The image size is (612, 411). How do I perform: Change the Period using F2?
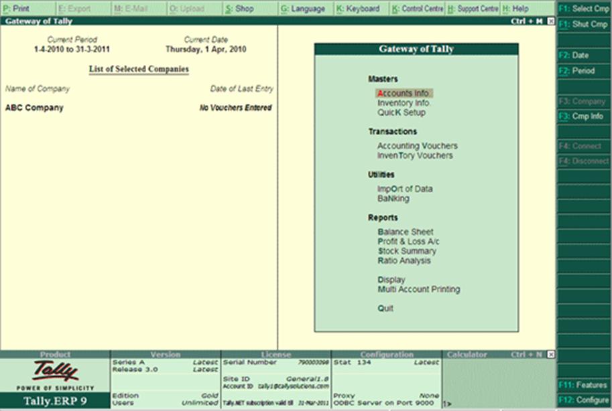[580, 70]
